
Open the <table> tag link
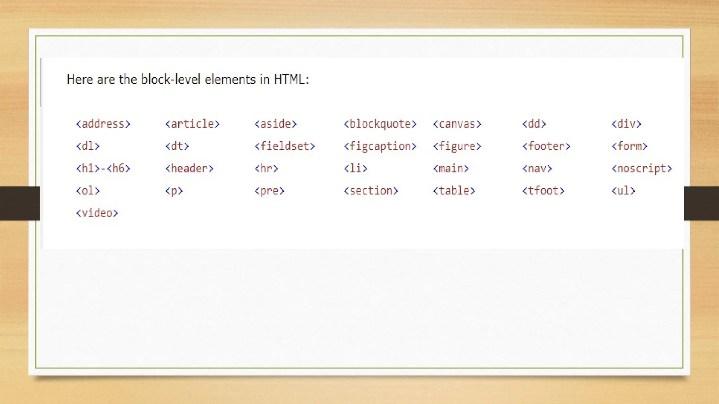click(454, 191)
